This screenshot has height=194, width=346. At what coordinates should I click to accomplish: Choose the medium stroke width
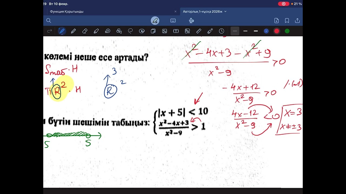click(x=245, y=31)
